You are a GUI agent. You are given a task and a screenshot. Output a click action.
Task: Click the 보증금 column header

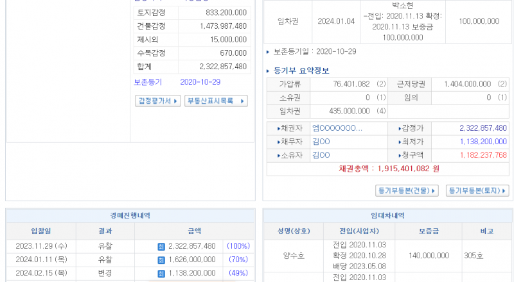pos(429,231)
